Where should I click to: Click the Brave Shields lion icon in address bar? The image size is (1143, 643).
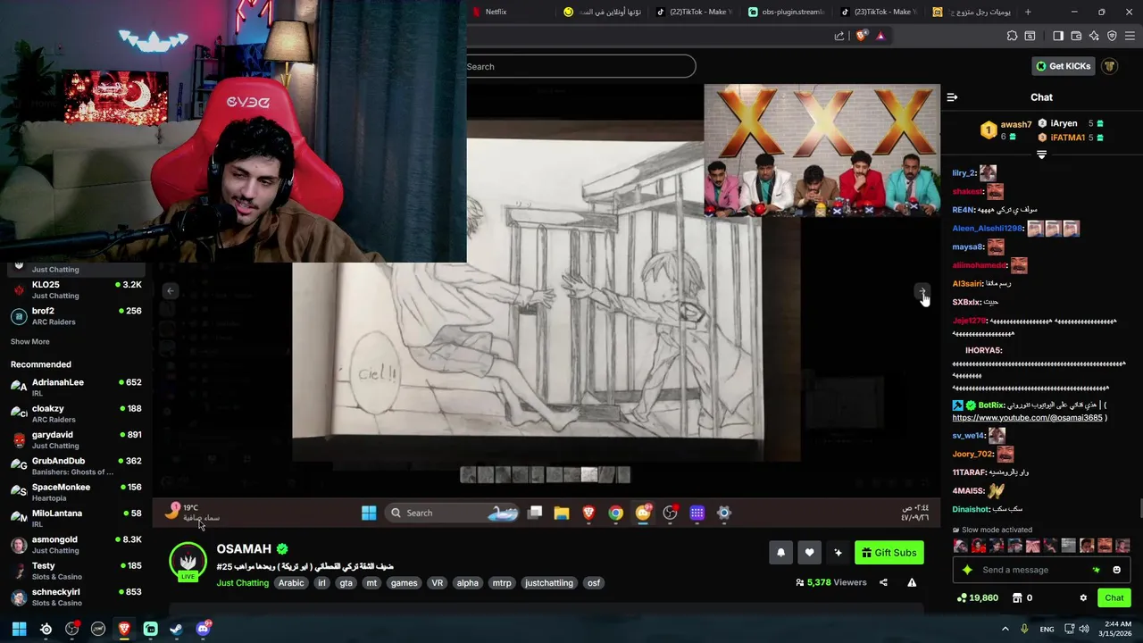click(861, 36)
